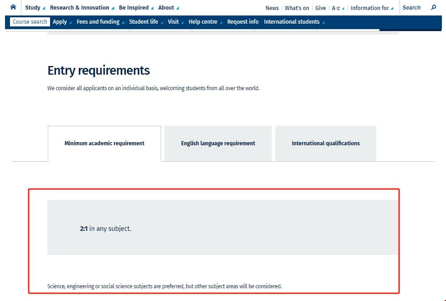This screenshot has width=446, height=301.
Task: Open the Fees and funding menu
Action: pyautogui.click(x=101, y=22)
